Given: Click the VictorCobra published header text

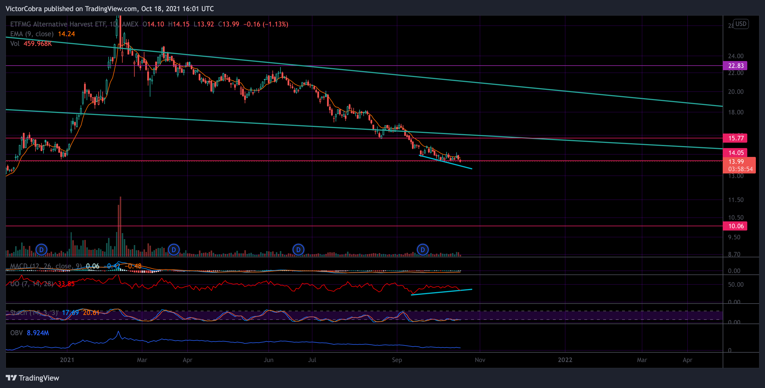Looking at the screenshot, I should click(x=109, y=9).
